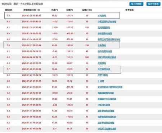Screen dimensions: 162x133
Task: Select the magnitude 7.7 cell
Action: click(x=8, y=69)
